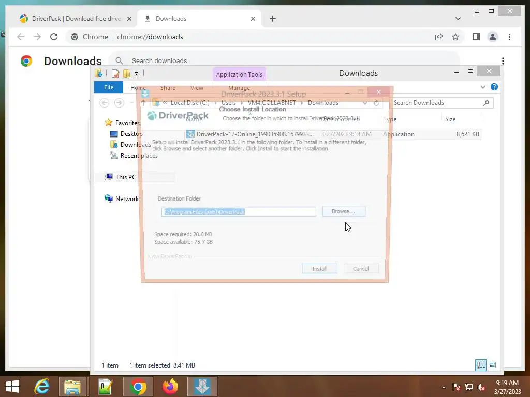Open Chrome three-dot main menu

click(x=510, y=37)
